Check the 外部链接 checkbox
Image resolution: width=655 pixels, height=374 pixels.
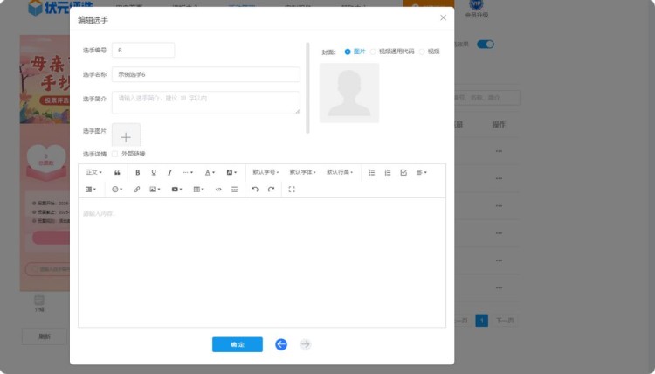click(x=115, y=154)
